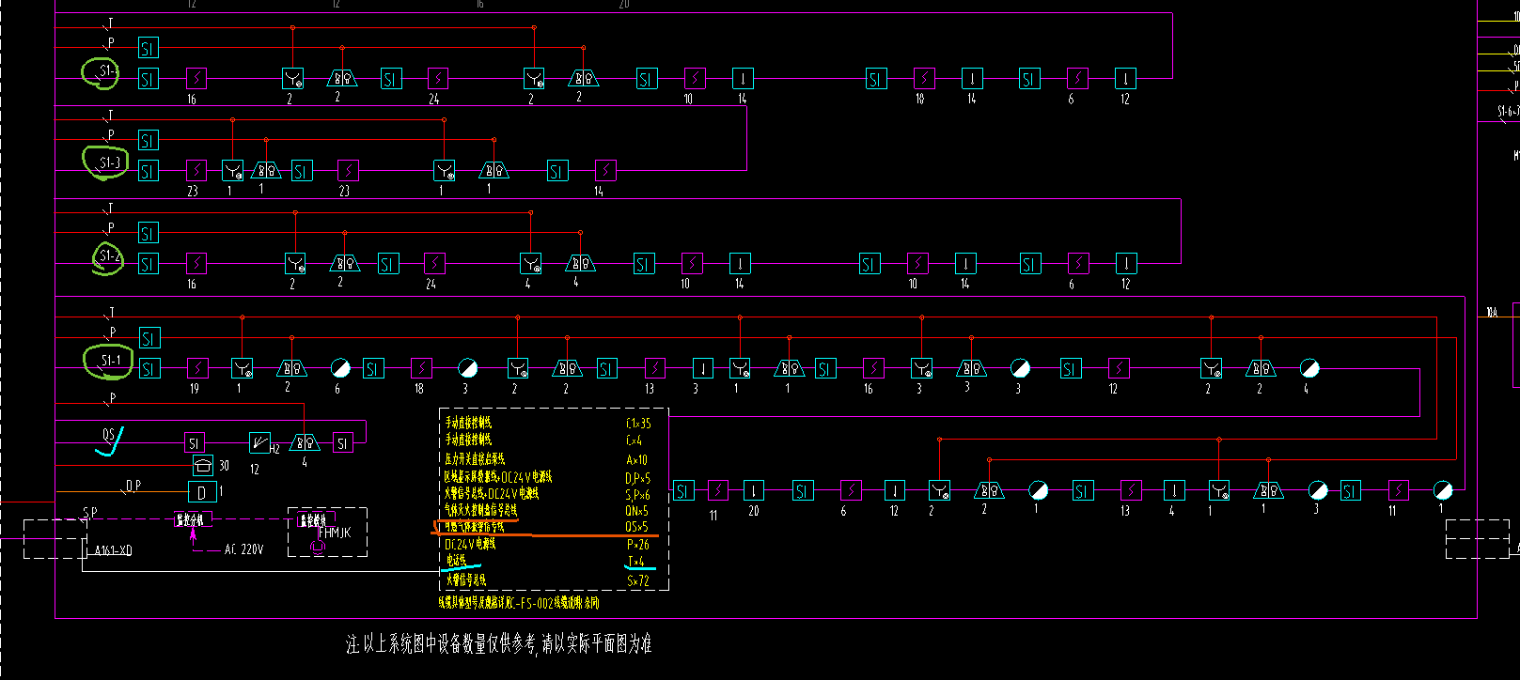Select the 压力开关直接启泵线 legend line
This screenshot has height=680, width=1520.
click(x=475, y=459)
